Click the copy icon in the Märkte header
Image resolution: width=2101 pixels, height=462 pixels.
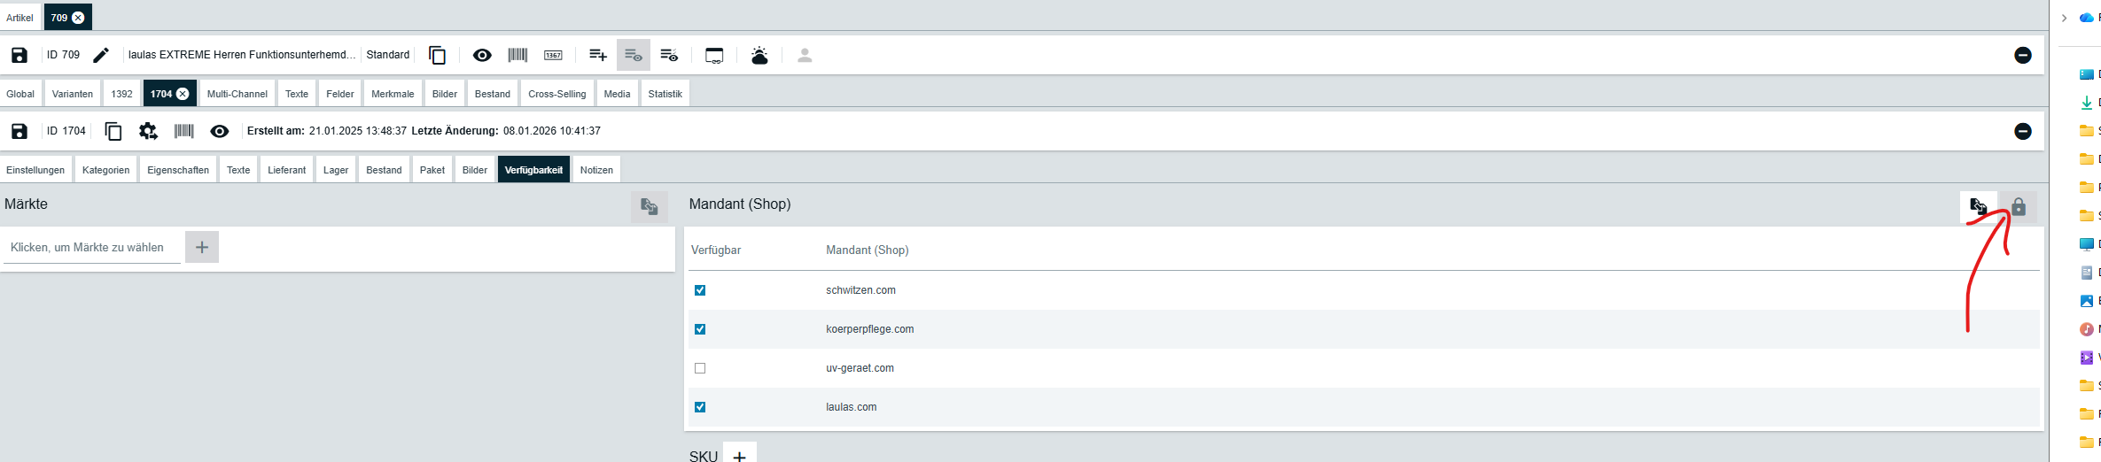pos(650,206)
